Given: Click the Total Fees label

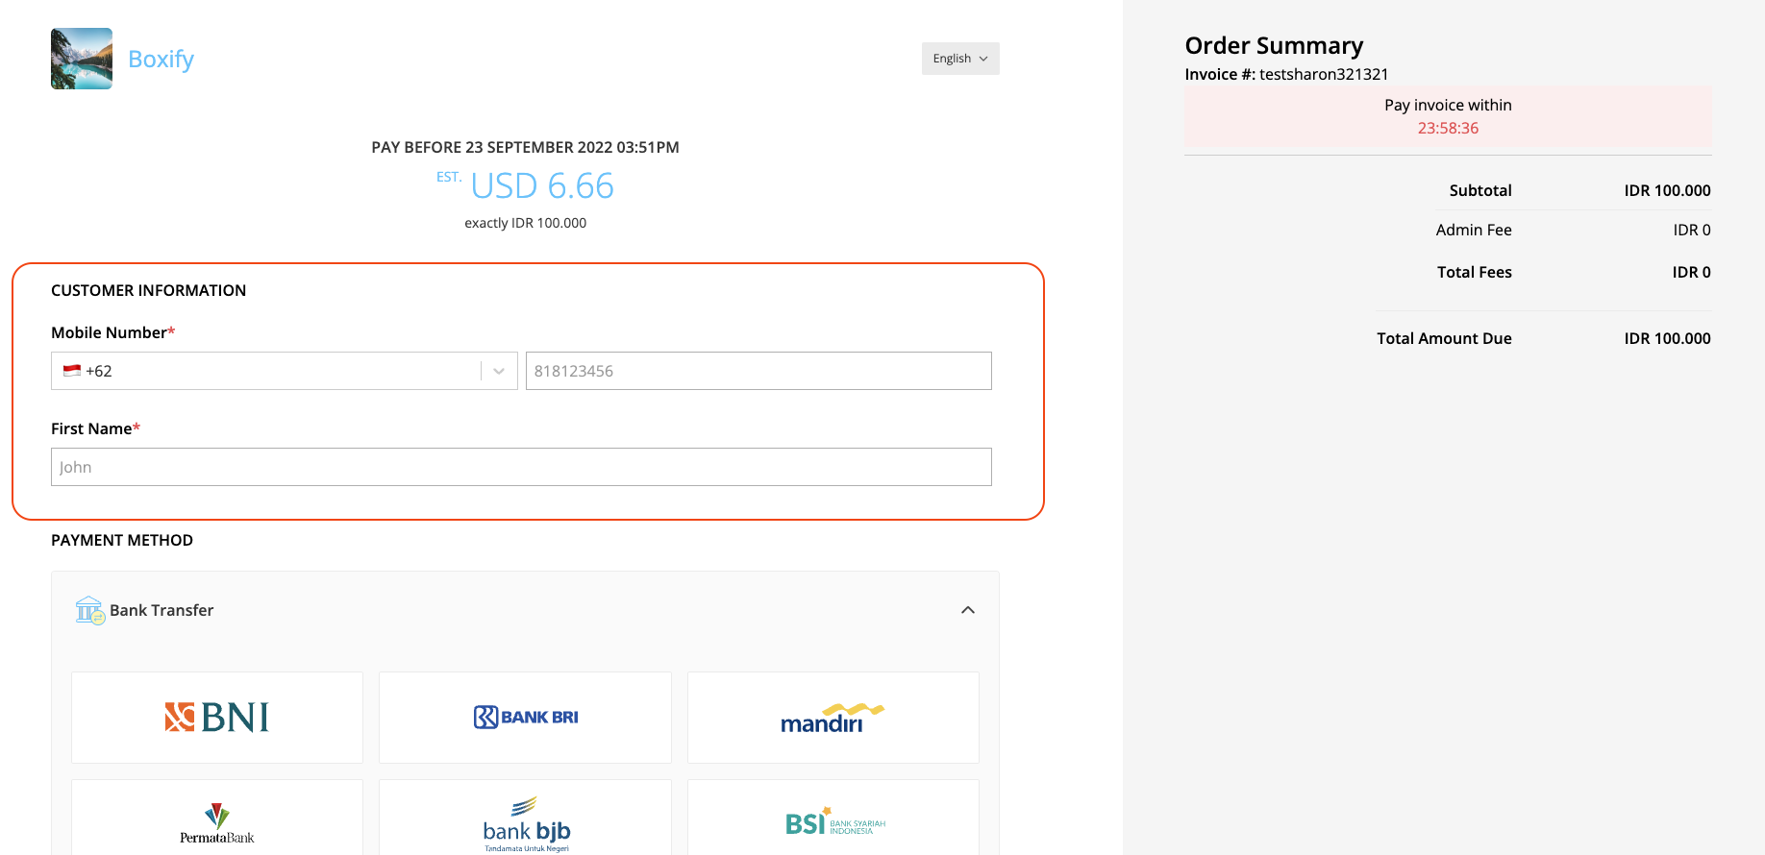Looking at the screenshot, I should 1475,272.
